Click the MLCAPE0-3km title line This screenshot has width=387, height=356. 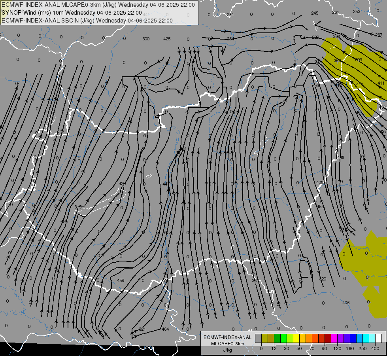98,5
